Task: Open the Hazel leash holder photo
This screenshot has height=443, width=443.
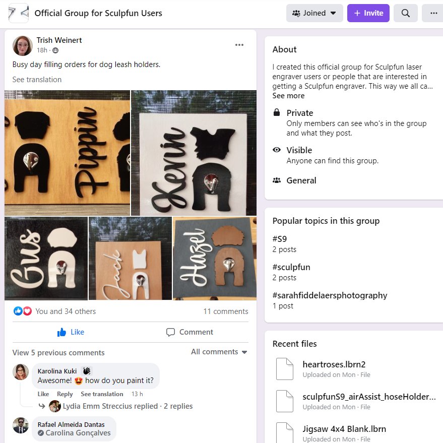Action: coord(215,258)
